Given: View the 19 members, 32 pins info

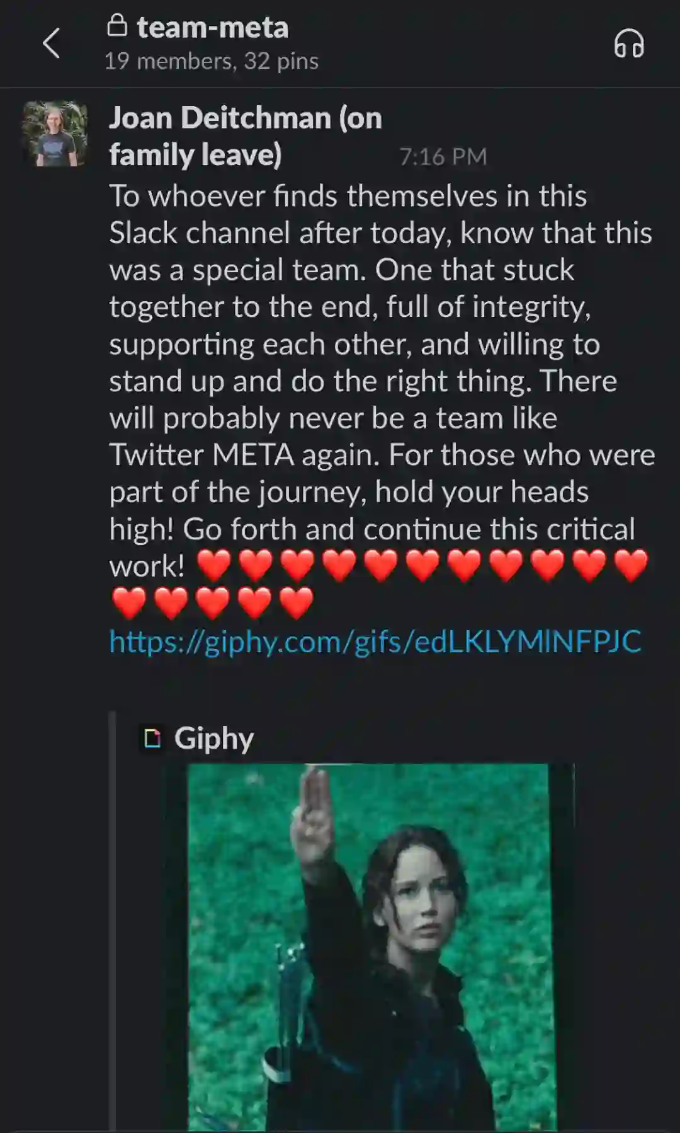Looking at the screenshot, I should [212, 61].
